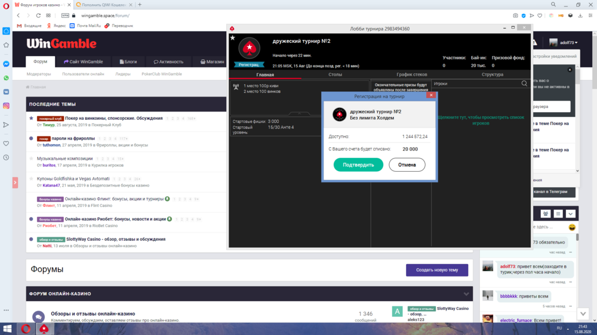Show chat users list icon

[545, 213]
